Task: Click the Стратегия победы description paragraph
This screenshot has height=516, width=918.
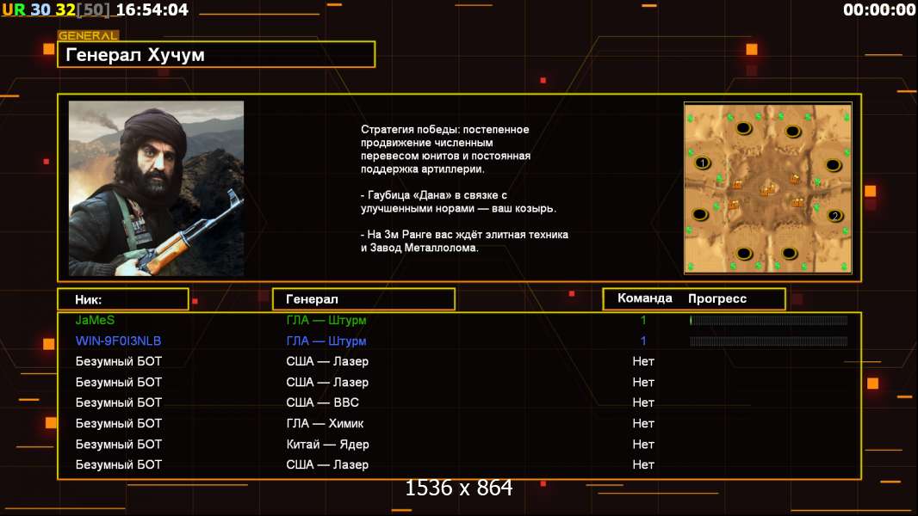Action: point(445,149)
